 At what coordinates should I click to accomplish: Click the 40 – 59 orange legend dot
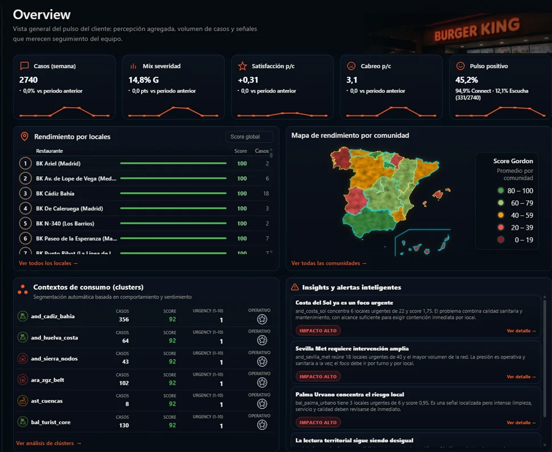501,215
